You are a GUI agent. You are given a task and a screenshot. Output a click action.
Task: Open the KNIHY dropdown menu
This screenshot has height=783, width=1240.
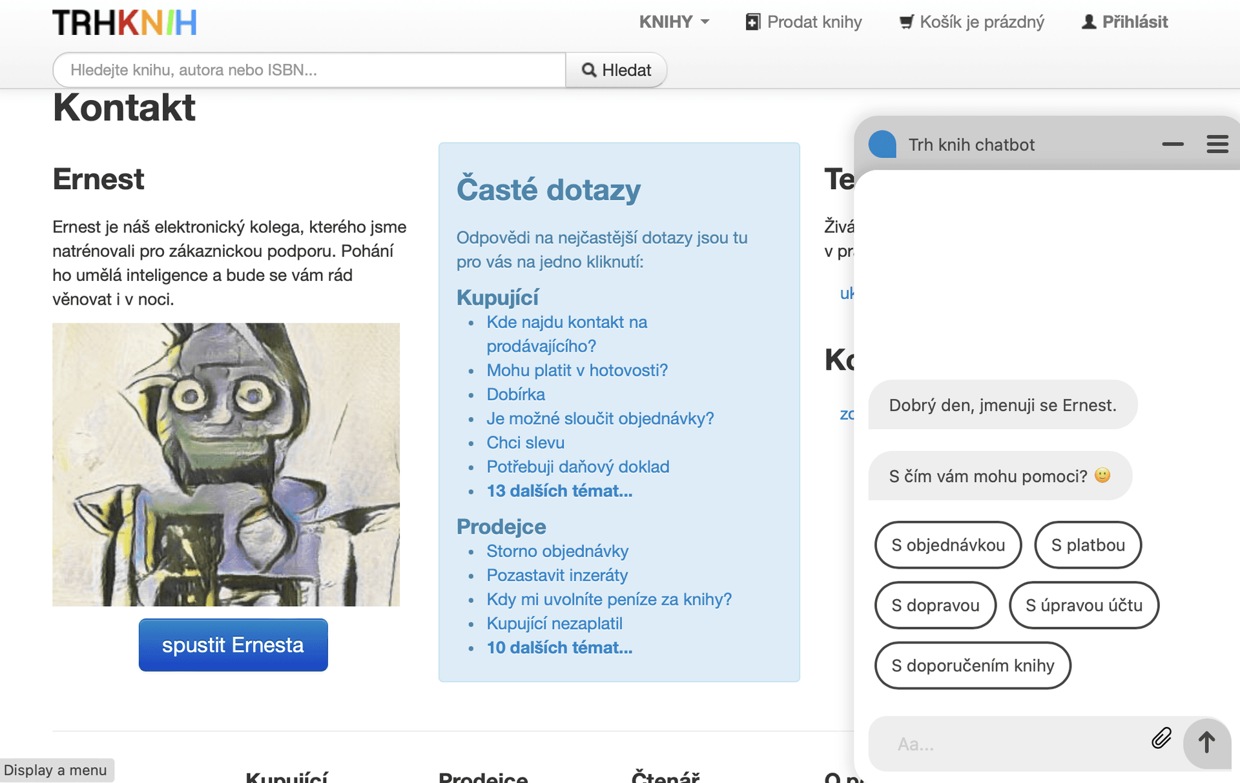674,22
